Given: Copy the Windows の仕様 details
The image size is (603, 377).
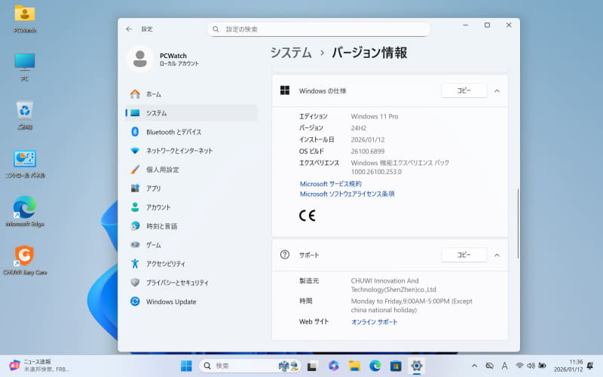Looking at the screenshot, I should pos(464,90).
